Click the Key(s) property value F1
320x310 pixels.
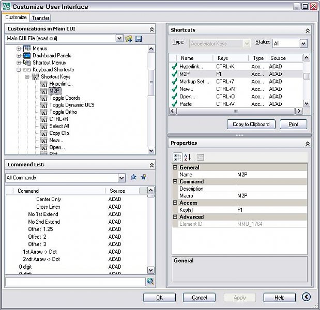(271, 210)
